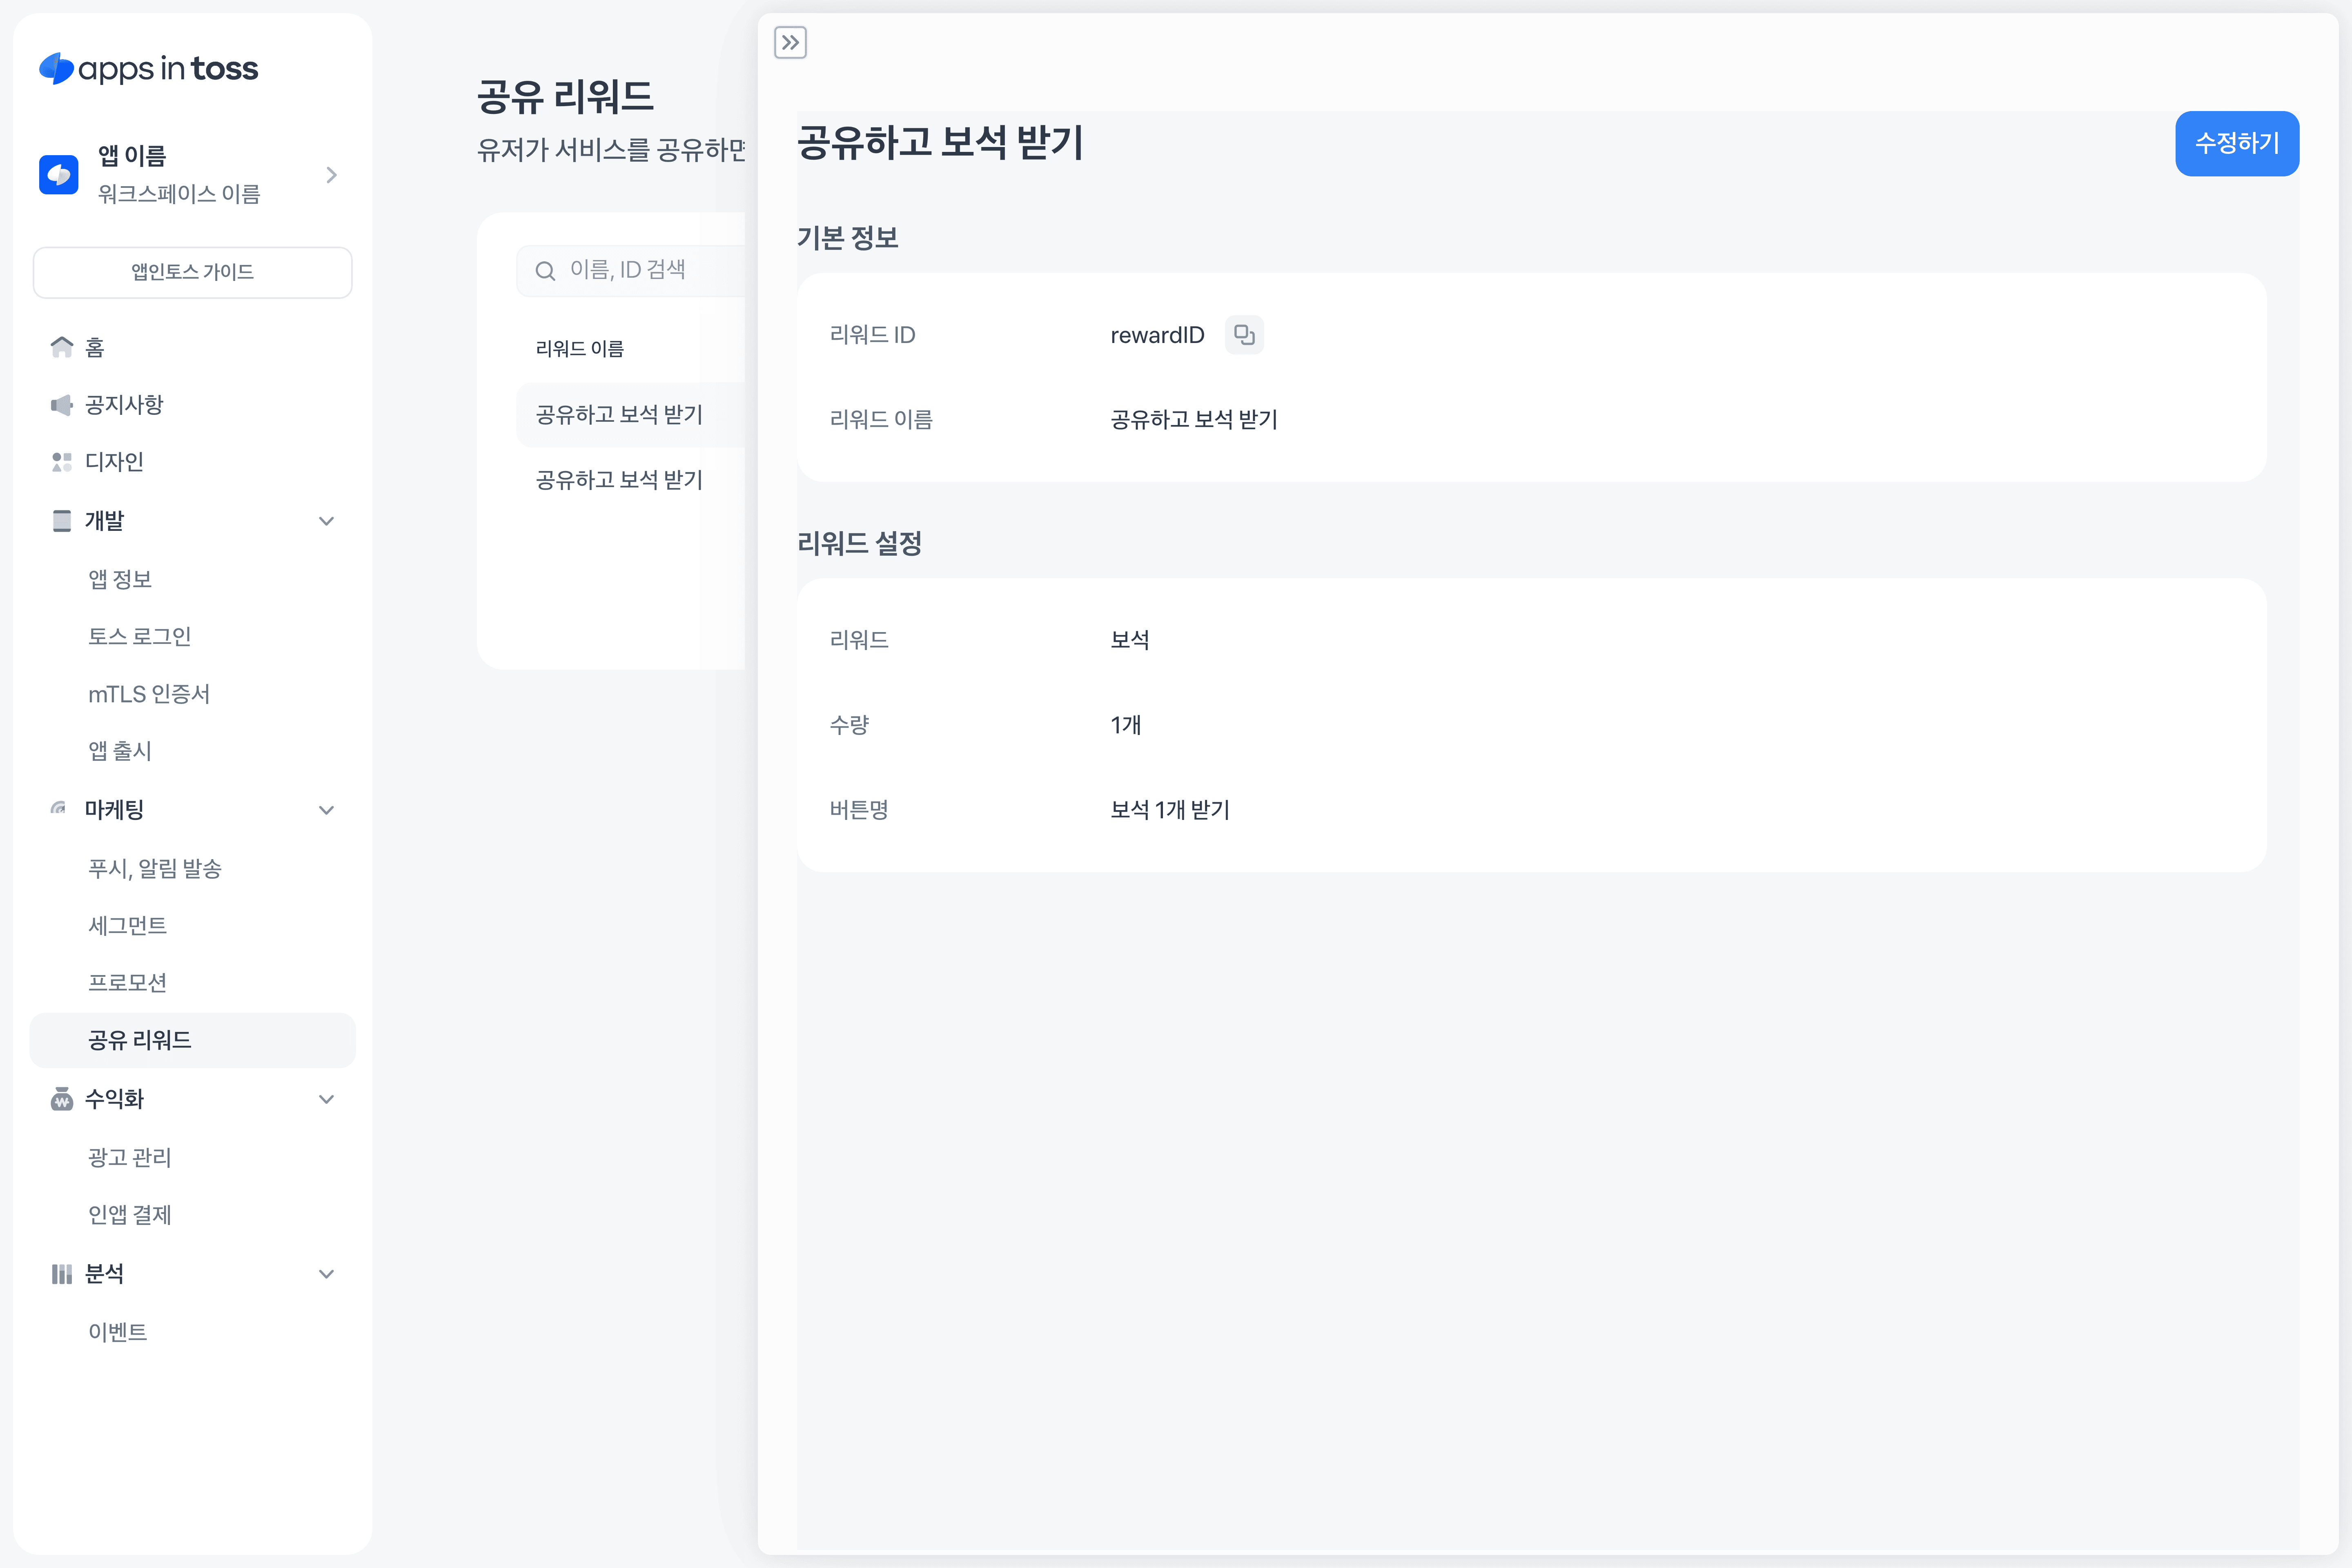
Task: Collapse the 수익화 section chevron
Action: 326,1099
